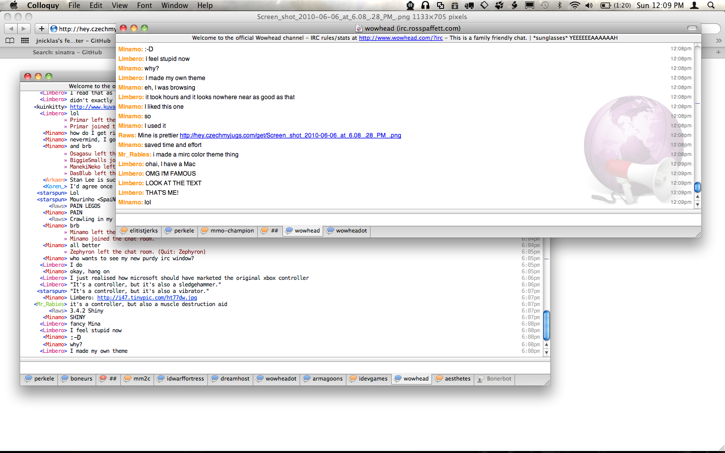Open the bookmarks book icon
This screenshot has width=725, height=453.
[10, 41]
